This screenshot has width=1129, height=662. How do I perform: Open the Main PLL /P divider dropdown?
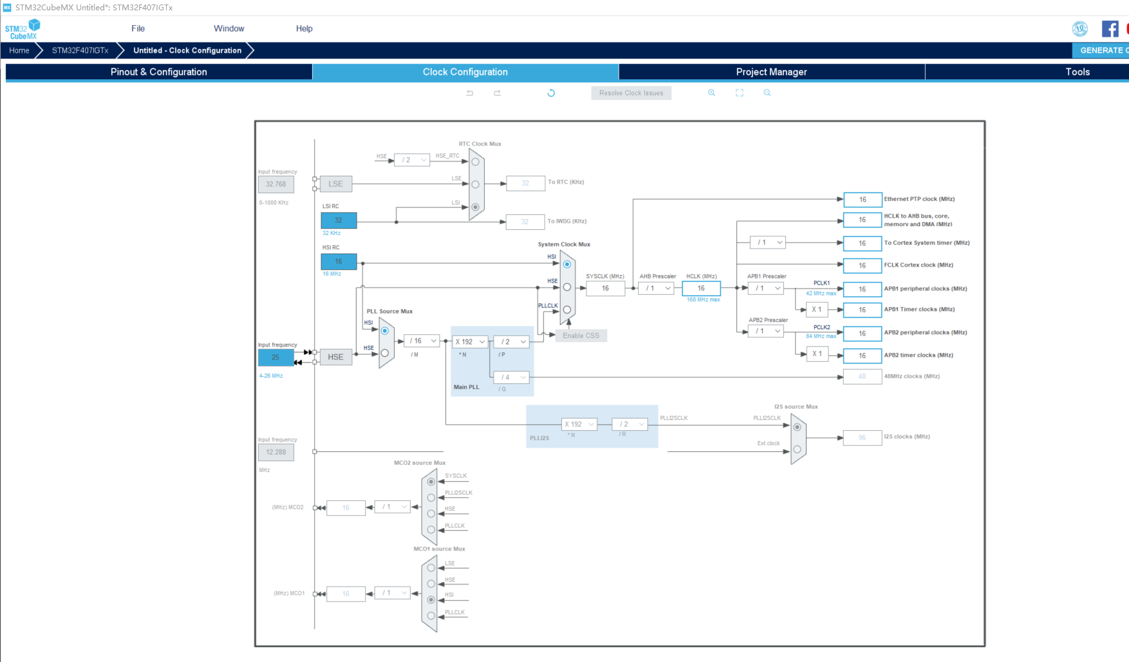[512, 342]
